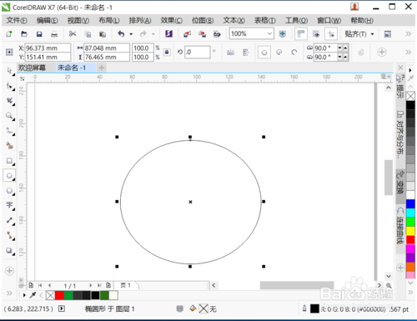417x321 pixels.
Task: Click the Print icon
Action: pyautogui.click(x=54, y=34)
